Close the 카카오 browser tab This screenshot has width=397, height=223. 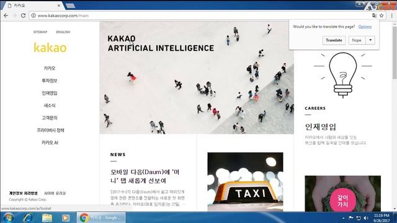pyautogui.click(x=59, y=6)
